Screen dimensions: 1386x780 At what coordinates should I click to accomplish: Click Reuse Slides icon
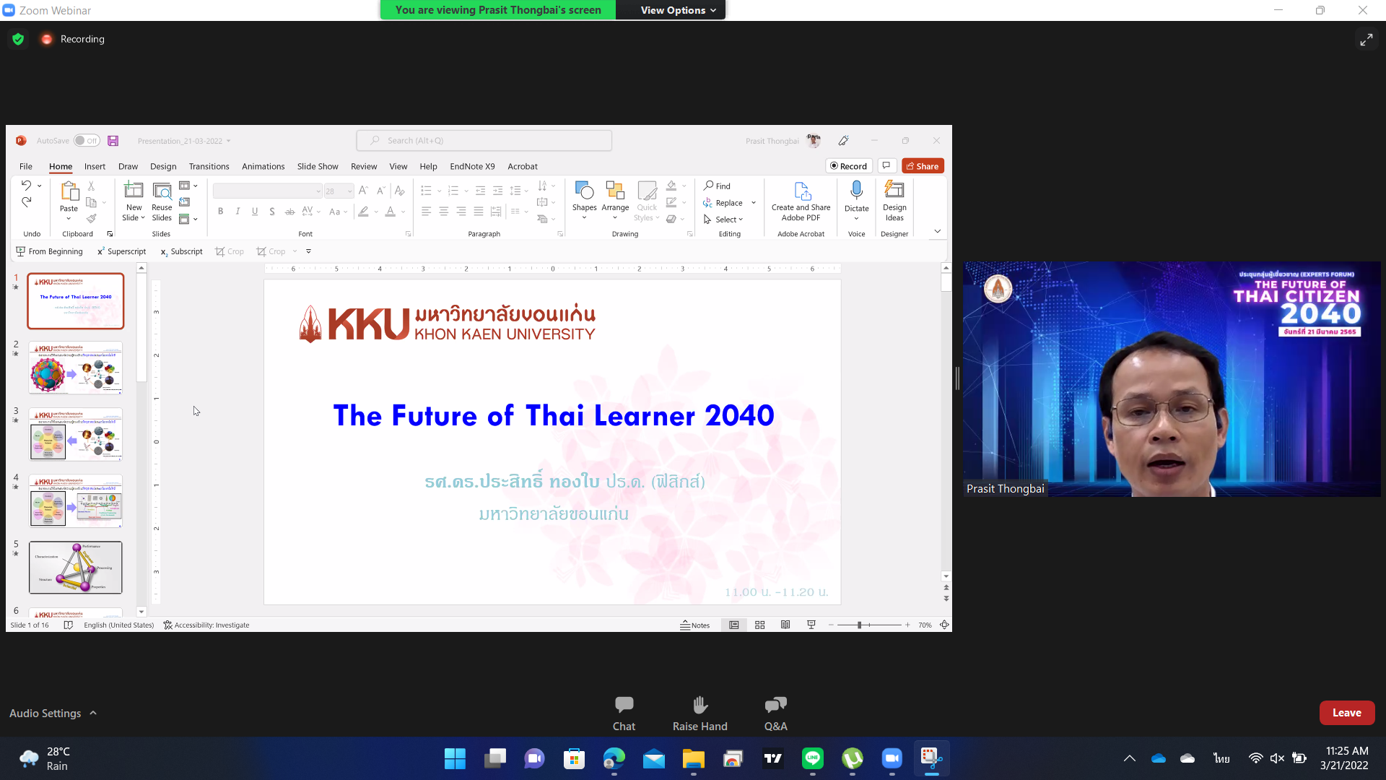[x=162, y=191]
